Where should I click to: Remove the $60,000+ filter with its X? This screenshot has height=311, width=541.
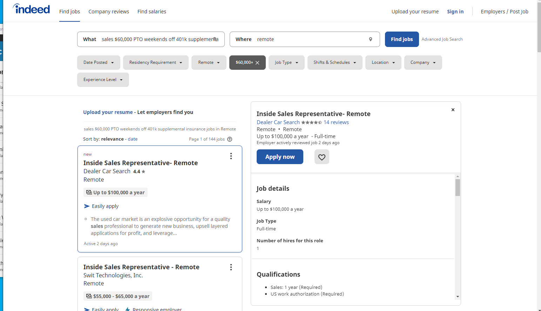pyautogui.click(x=257, y=62)
